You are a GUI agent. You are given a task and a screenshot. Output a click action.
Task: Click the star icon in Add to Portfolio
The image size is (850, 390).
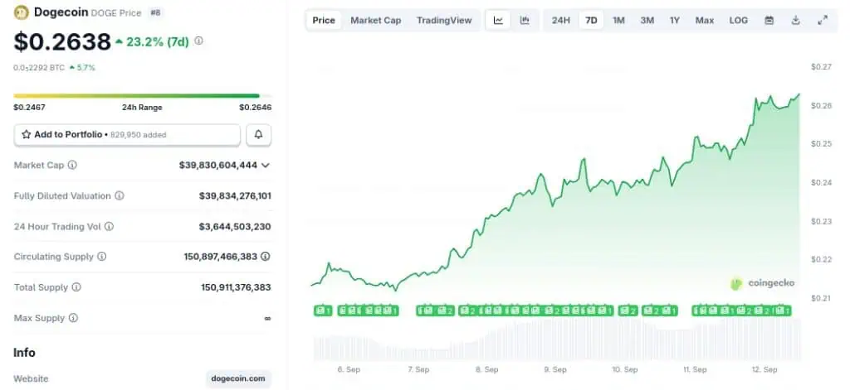pyautogui.click(x=26, y=135)
